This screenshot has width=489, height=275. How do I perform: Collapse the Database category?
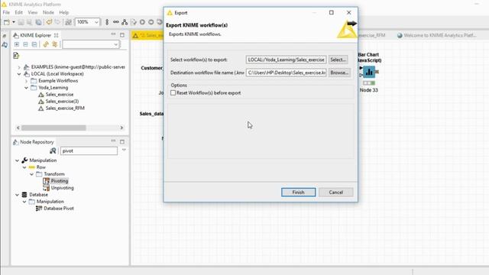(x=17, y=195)
